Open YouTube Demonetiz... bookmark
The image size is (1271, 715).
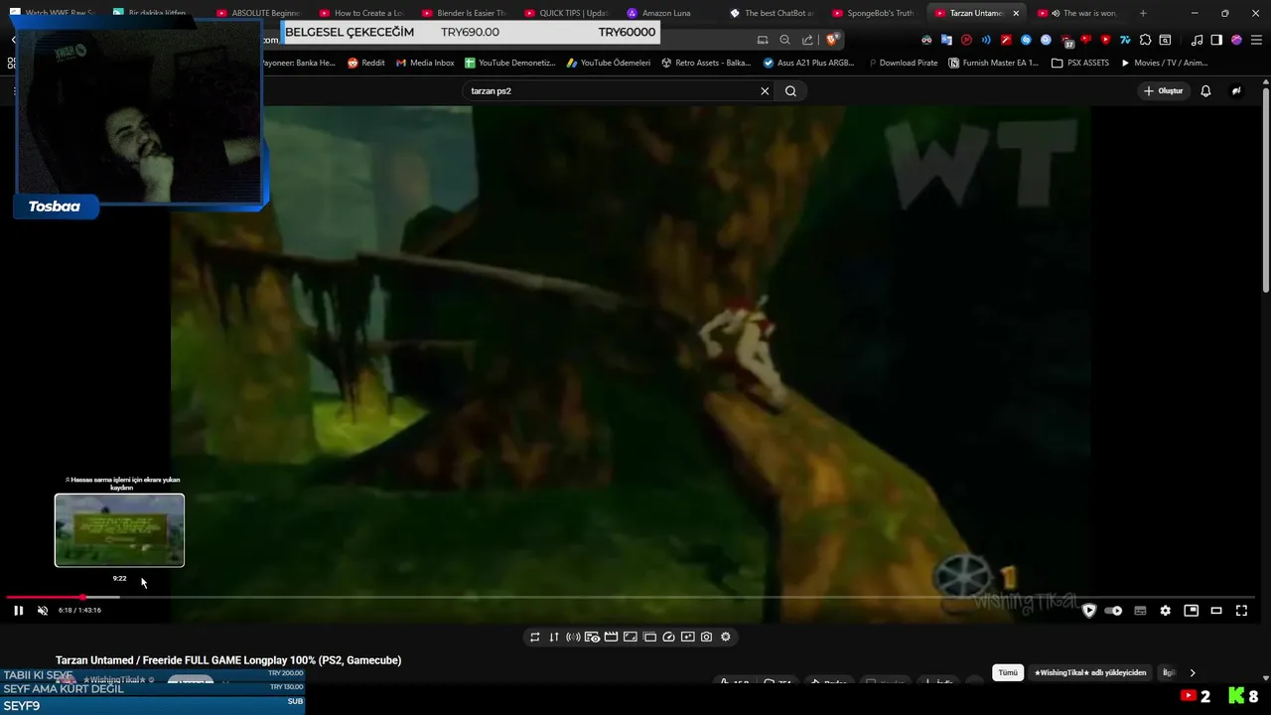(x=510, y=63)
